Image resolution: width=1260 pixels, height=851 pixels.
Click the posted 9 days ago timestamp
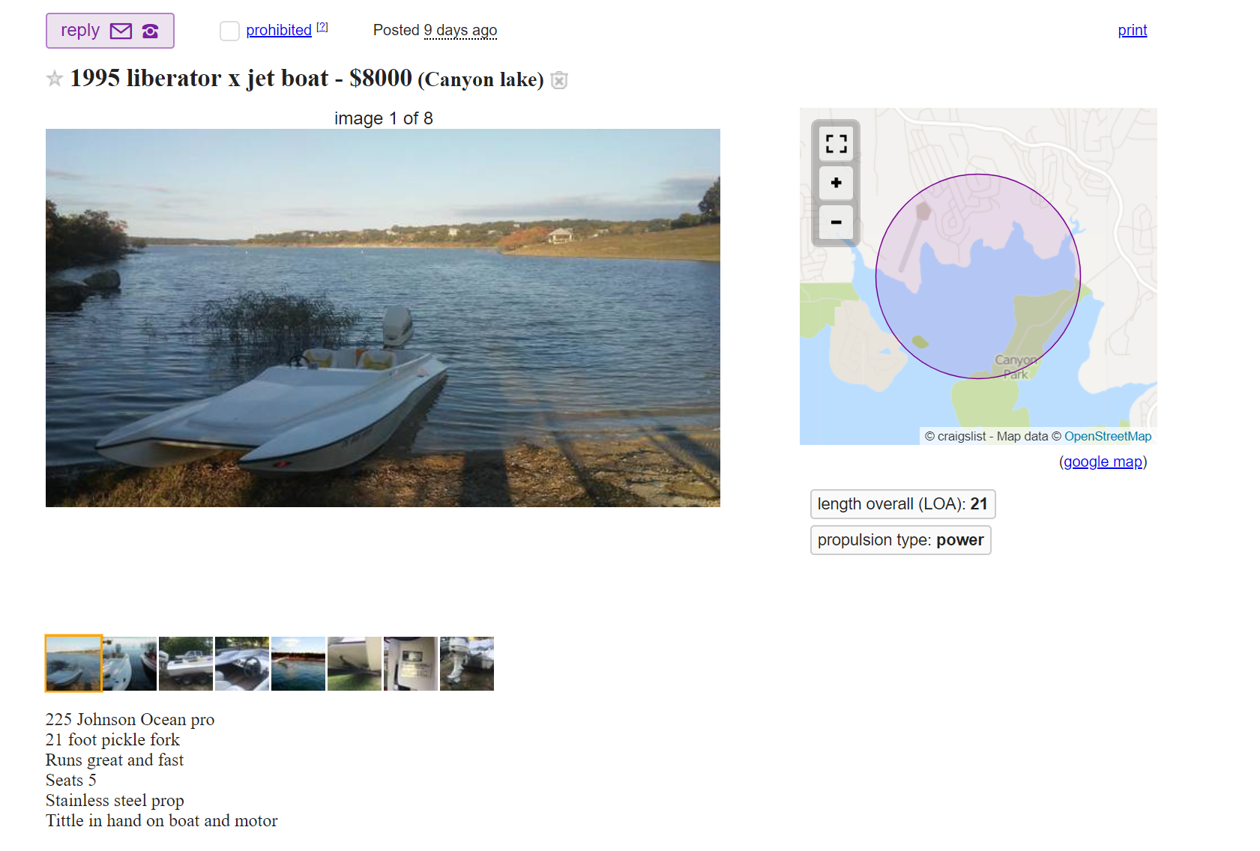coord(460,30)
